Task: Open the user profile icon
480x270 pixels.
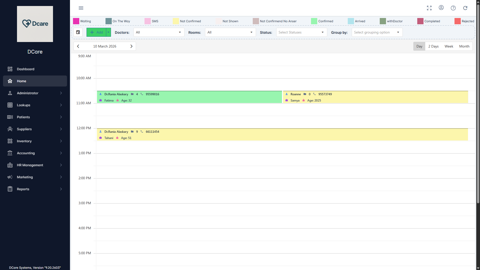Action: [x=441, y=8]
